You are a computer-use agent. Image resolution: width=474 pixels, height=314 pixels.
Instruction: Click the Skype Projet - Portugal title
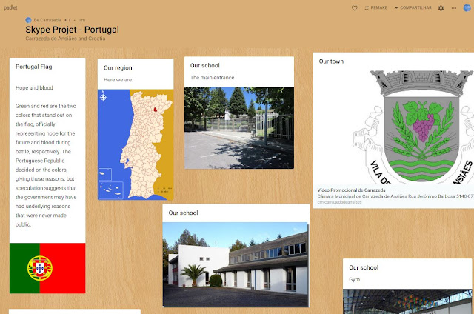pyautogui.click(x=73, y=30)
